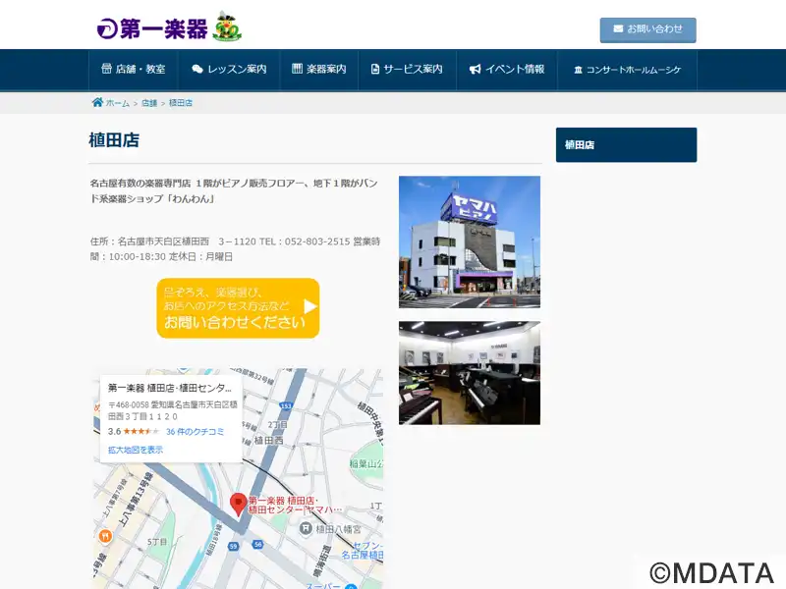Click the red map pin marker
The height and width of the screenshot is (589, 786).
tap(238, 505)
